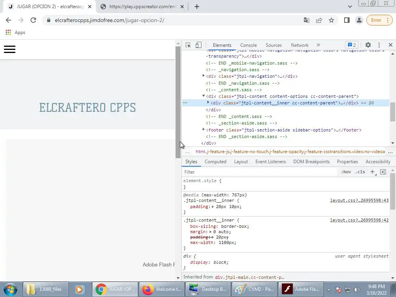
Task: Open DevTools customize three-dot menu
Action: click(x=379, y=45)
